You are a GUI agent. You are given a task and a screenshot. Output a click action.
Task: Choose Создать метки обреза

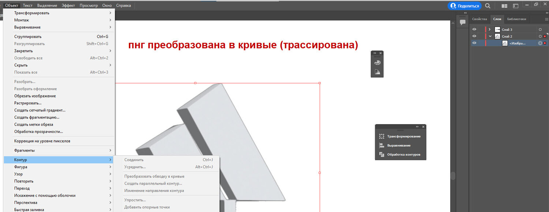(59, 124)
